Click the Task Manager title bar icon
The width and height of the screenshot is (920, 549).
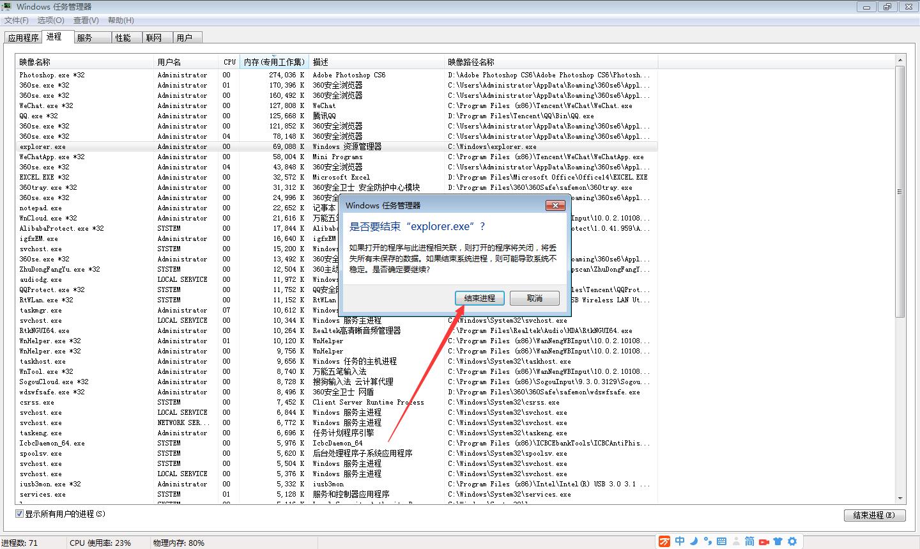tap(7, 6)
